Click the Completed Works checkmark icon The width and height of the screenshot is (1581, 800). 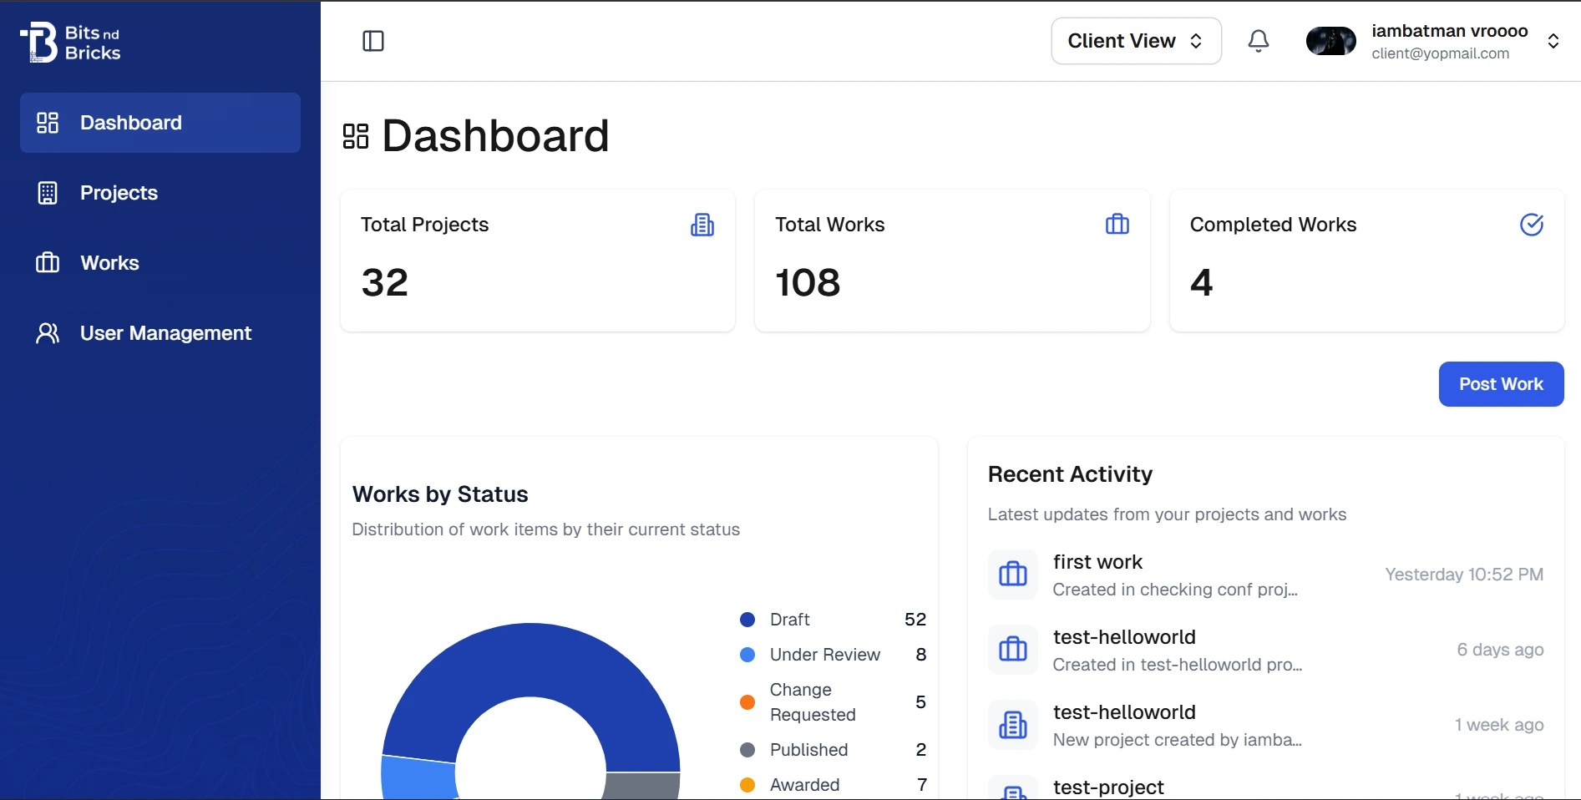(x=1531, y=225)
